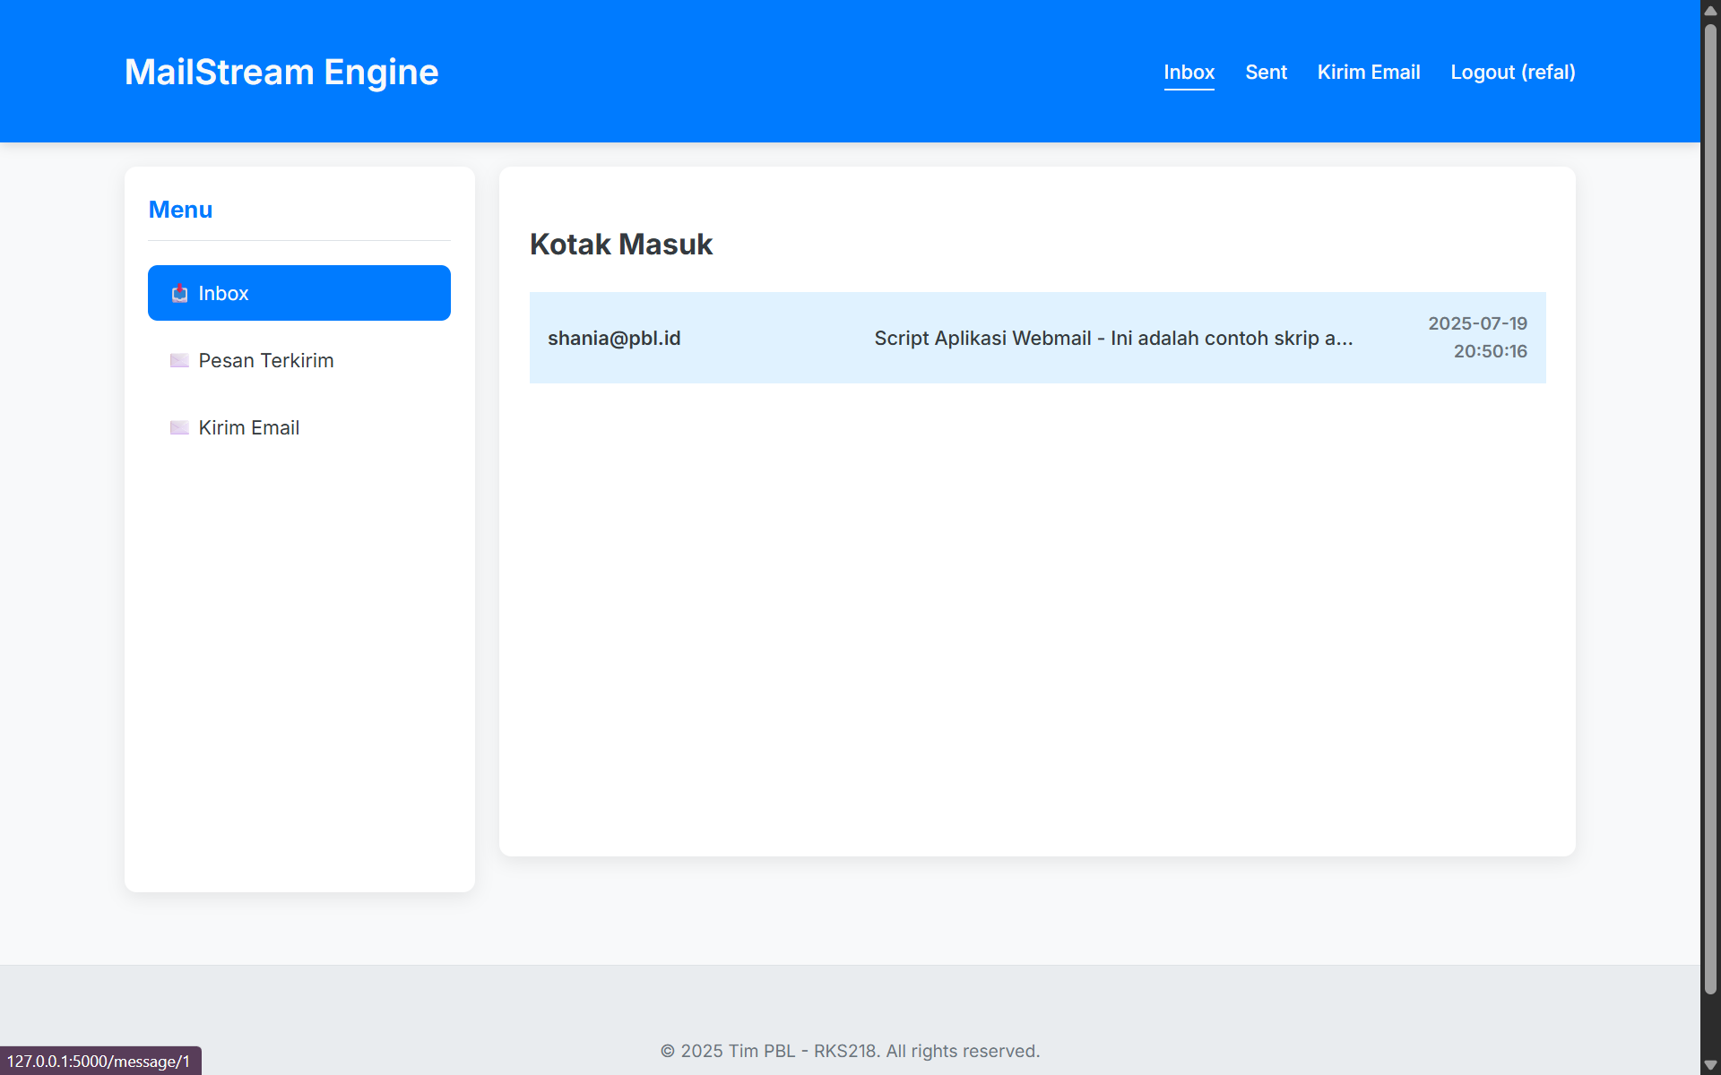Click the Menu heading in the sidebar
Viewport: 1721px width, 1075px height.
click(180, 209)
